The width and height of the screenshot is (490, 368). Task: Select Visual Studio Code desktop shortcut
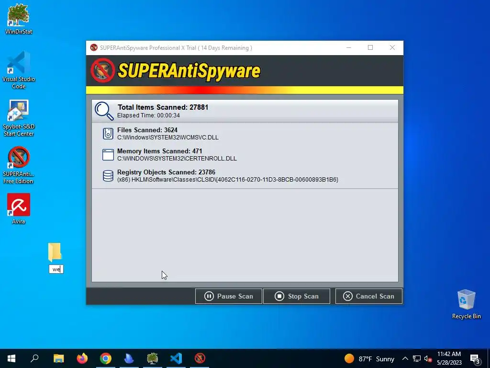19,70
